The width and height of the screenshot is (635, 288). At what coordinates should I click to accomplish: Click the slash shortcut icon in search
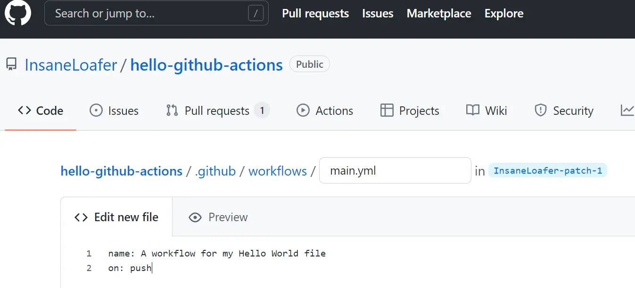(256, 14)
